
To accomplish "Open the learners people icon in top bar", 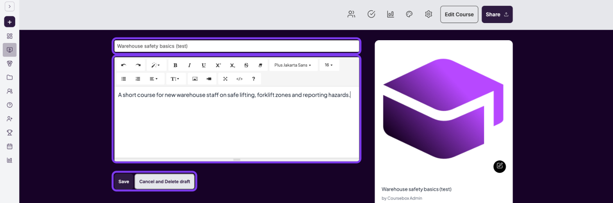I will pyautogui.click(x=351, y=14).
